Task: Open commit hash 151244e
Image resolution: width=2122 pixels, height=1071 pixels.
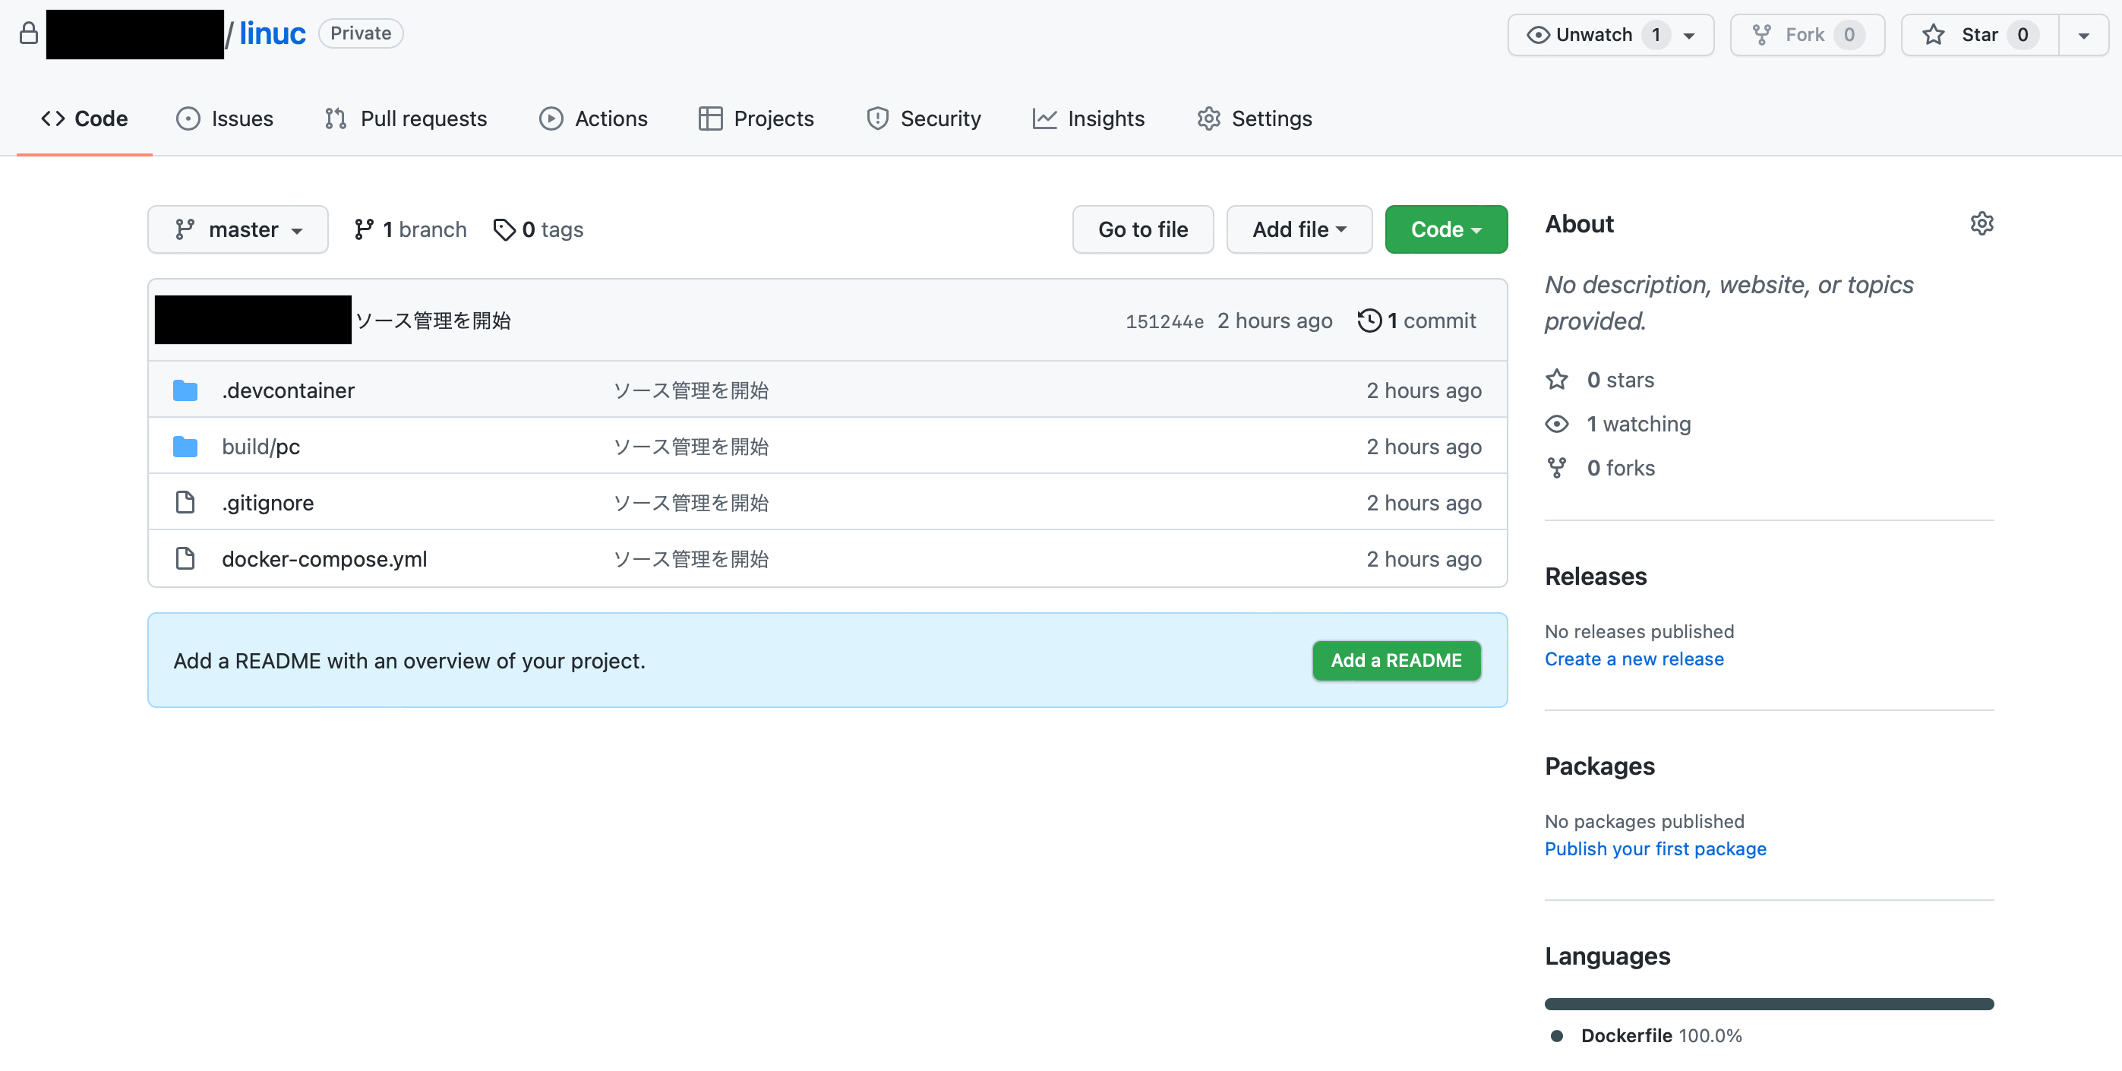Action: [1164, 321]
